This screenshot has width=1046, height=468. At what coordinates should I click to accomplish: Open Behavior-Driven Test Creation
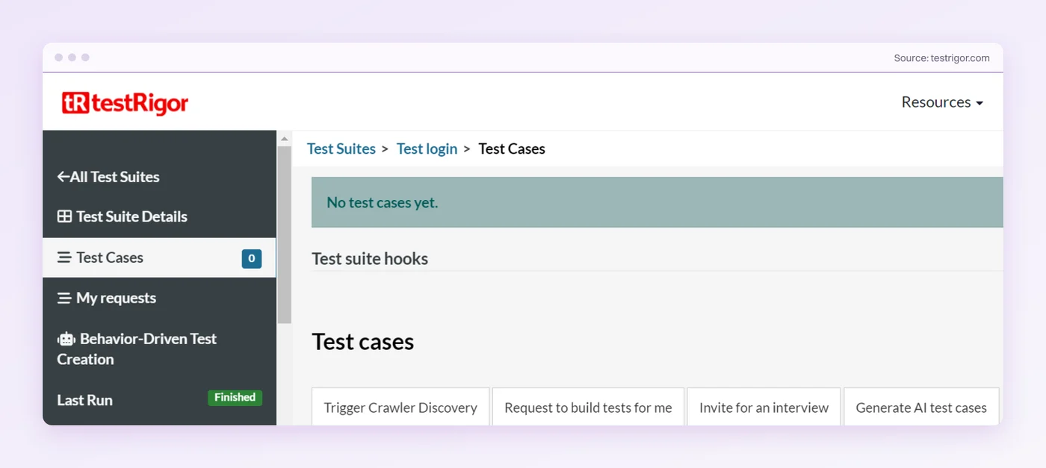[x=137, y=349]
